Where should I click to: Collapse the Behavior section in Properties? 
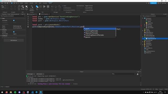[1, 30]
